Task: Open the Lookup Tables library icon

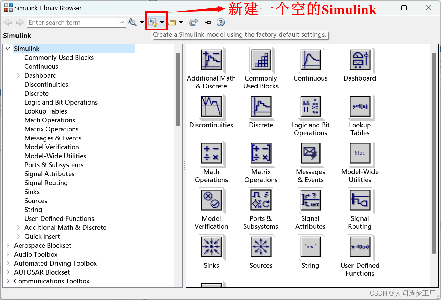Action: point(360,107)
